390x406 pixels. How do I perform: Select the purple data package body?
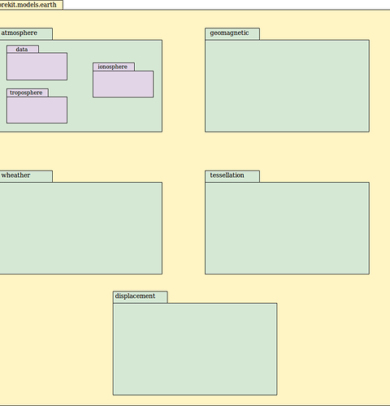pos(37,67)
